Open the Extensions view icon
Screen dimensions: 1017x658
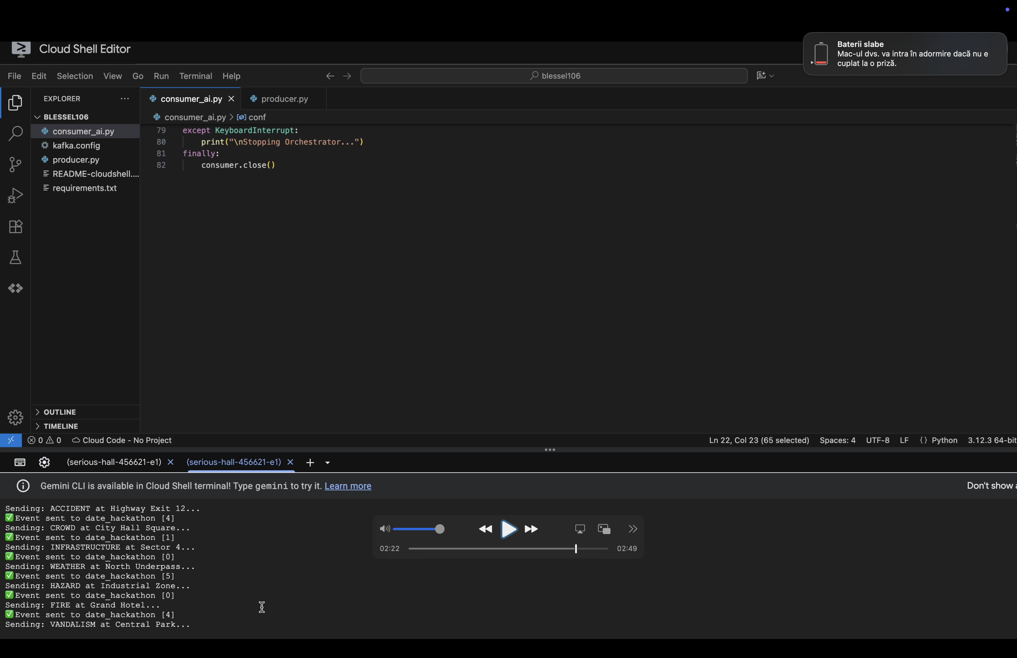(15, 227)
